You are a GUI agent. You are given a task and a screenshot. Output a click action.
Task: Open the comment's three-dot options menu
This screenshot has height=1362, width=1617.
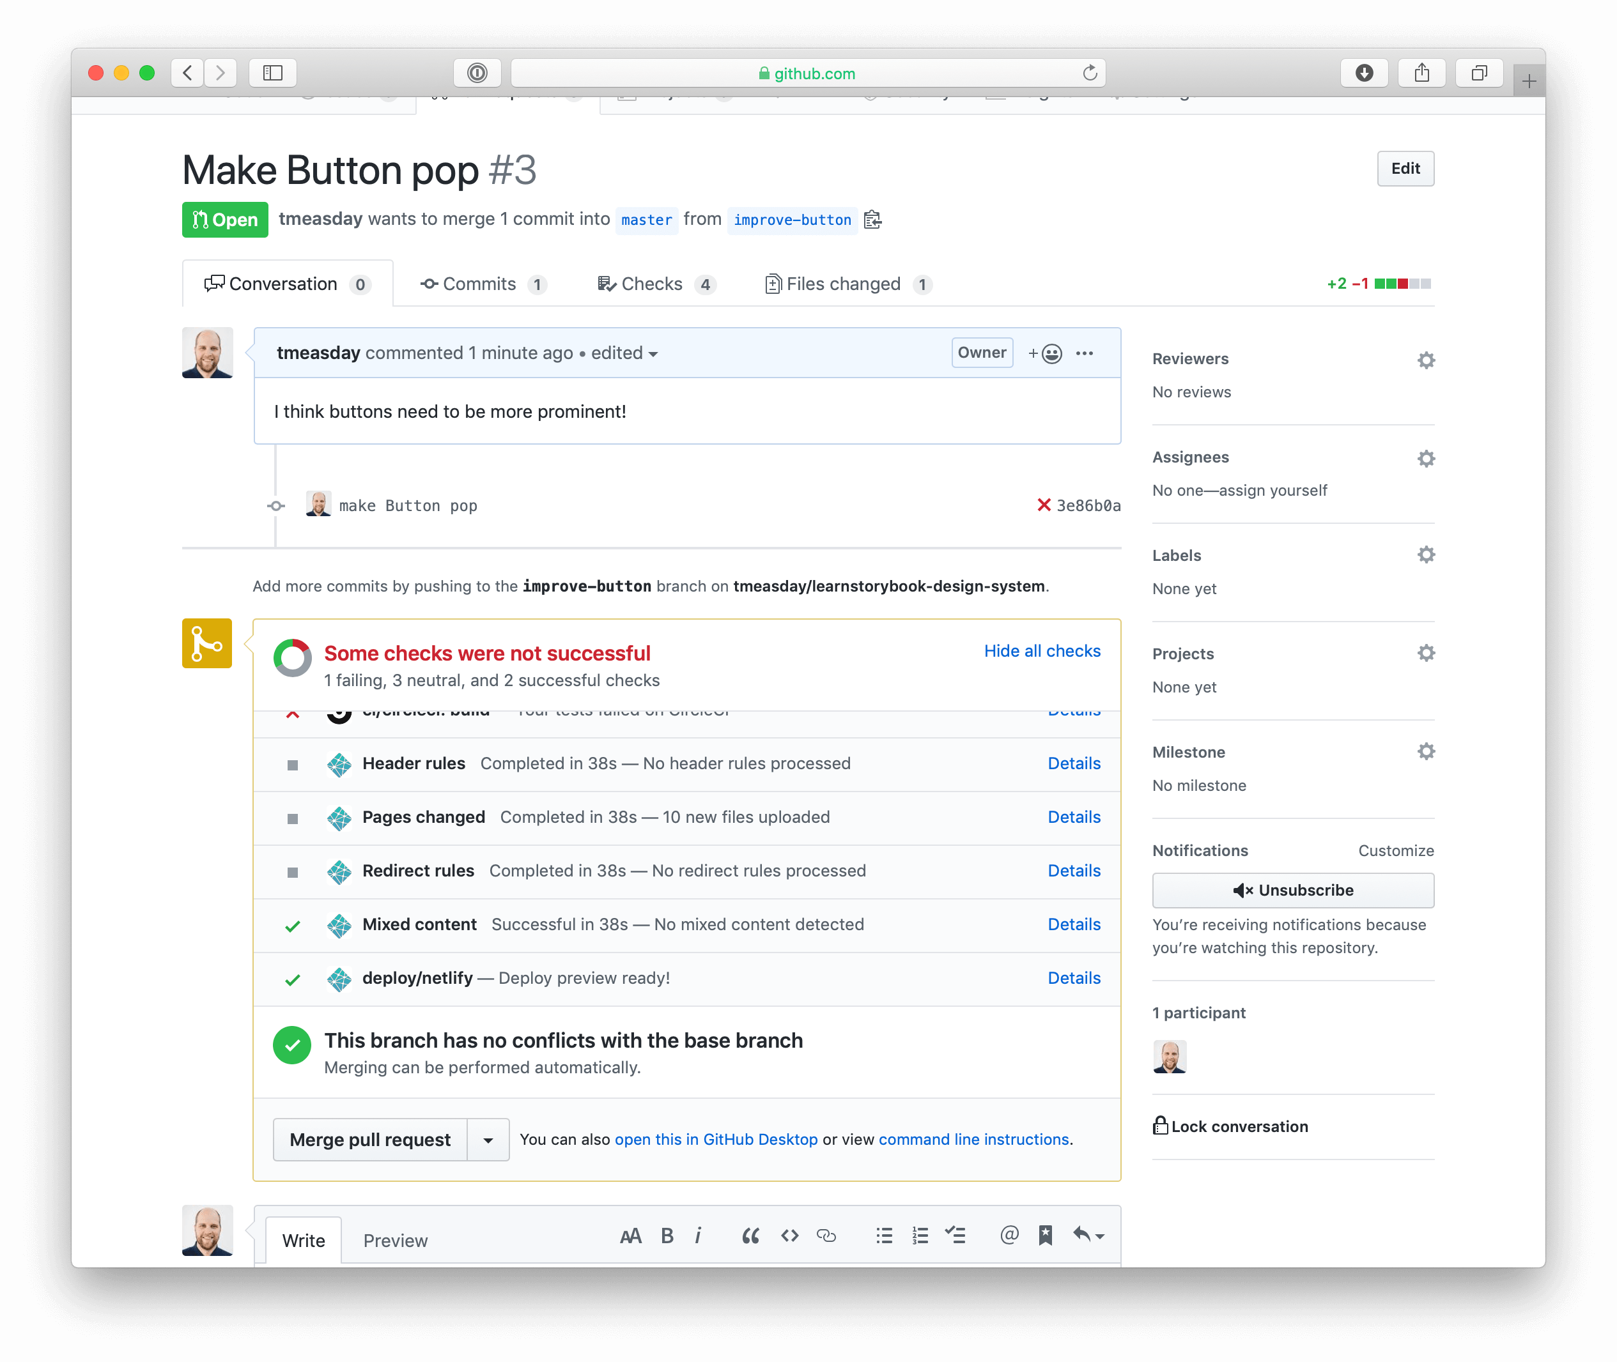click(1085, 353)
